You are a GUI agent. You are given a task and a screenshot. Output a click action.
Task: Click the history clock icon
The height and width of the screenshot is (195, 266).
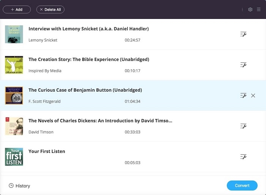tap(11, 186)
